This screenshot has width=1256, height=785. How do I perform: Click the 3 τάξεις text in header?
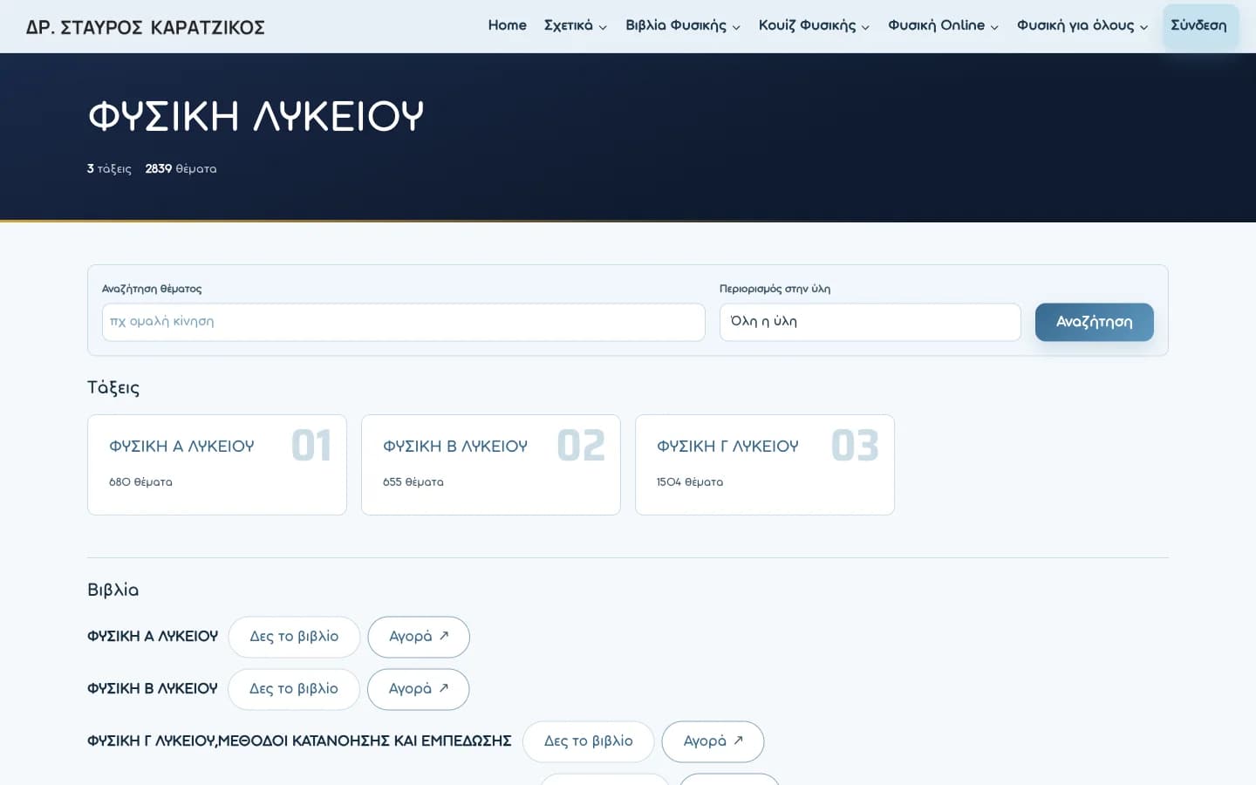point(109,169)
